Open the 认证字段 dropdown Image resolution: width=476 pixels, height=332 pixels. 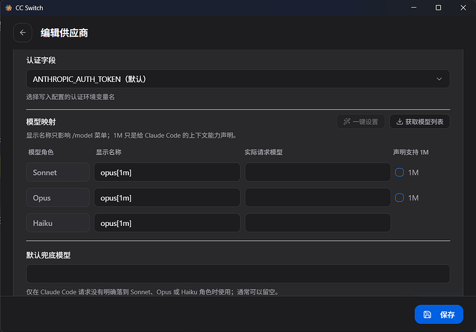[238, 79]
